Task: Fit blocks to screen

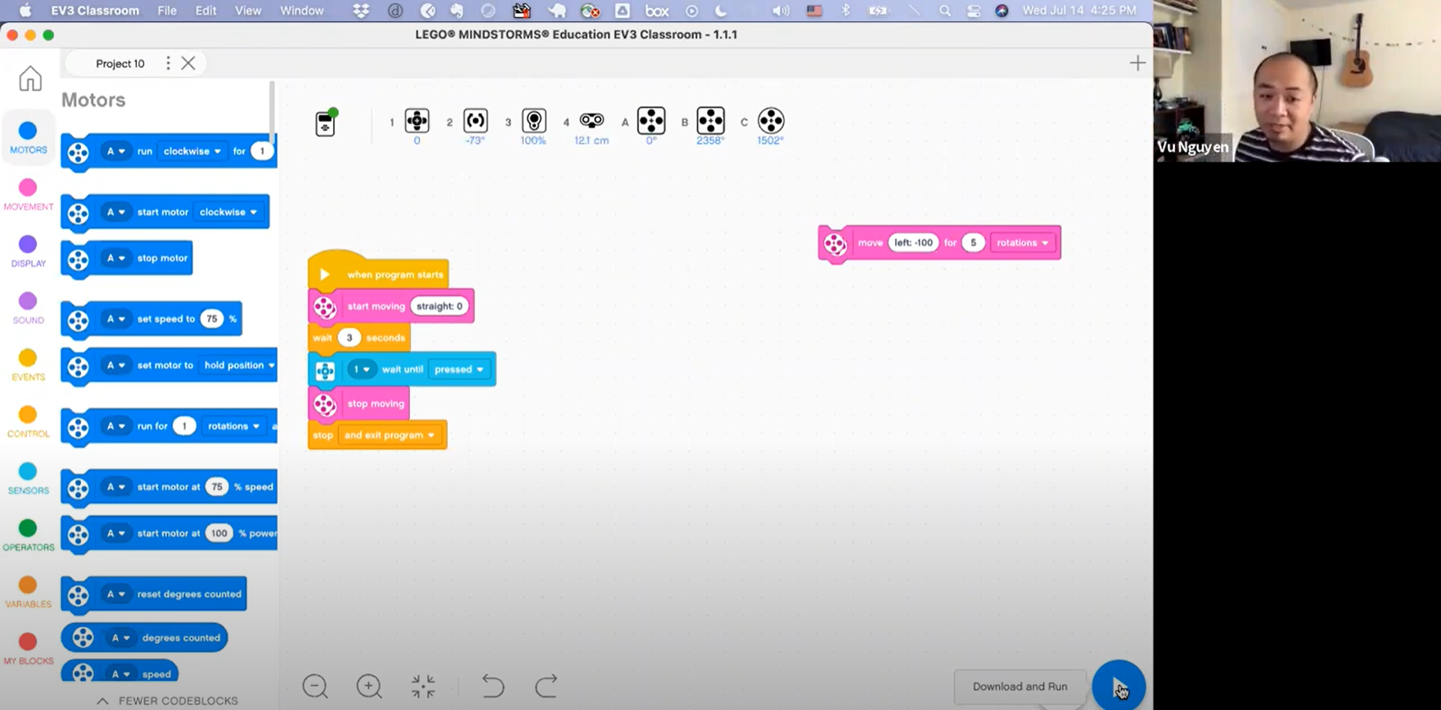Action: point(423,685)
